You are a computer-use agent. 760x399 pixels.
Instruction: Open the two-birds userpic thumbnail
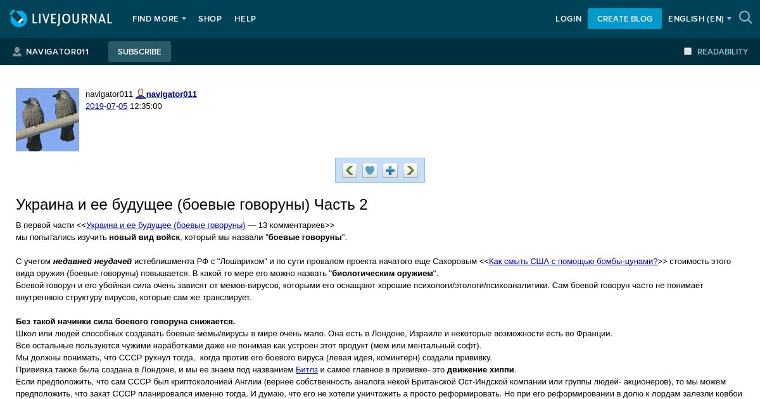click(x=47, y=120)
